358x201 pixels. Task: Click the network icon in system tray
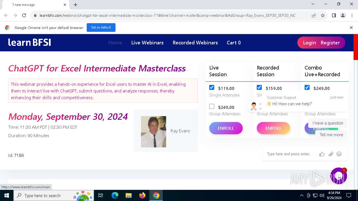(x=315, y=195)
